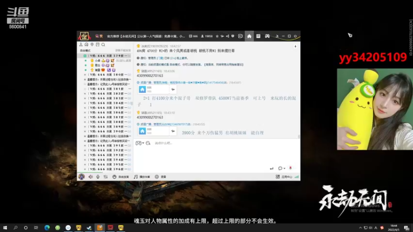Click the user avatar in bottom bar
This screenshot has width=413, height=232.
(82, 177)
